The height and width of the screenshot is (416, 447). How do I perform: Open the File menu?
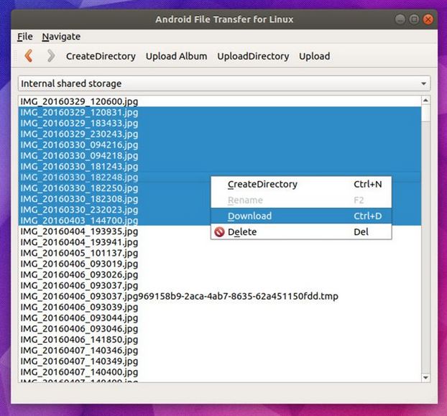click(x=25, y=37)
